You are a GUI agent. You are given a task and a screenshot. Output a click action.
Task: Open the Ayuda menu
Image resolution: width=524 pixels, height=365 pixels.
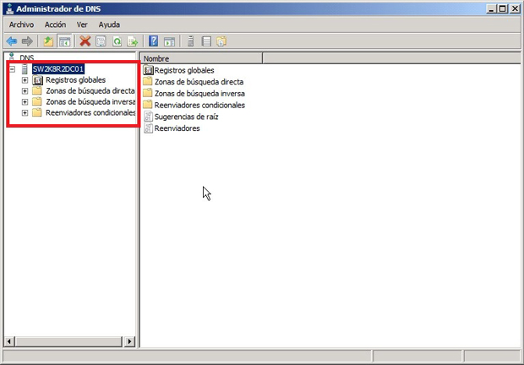[109, 25]
